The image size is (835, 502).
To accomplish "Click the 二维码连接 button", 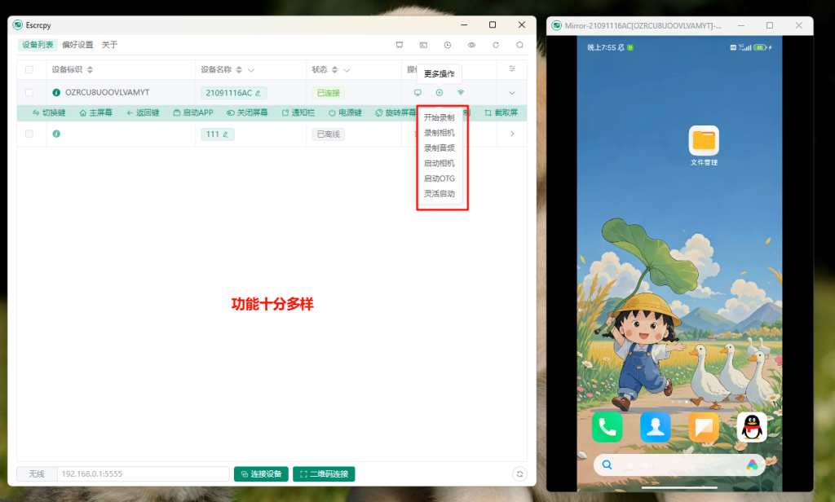I will coord(324,474).
